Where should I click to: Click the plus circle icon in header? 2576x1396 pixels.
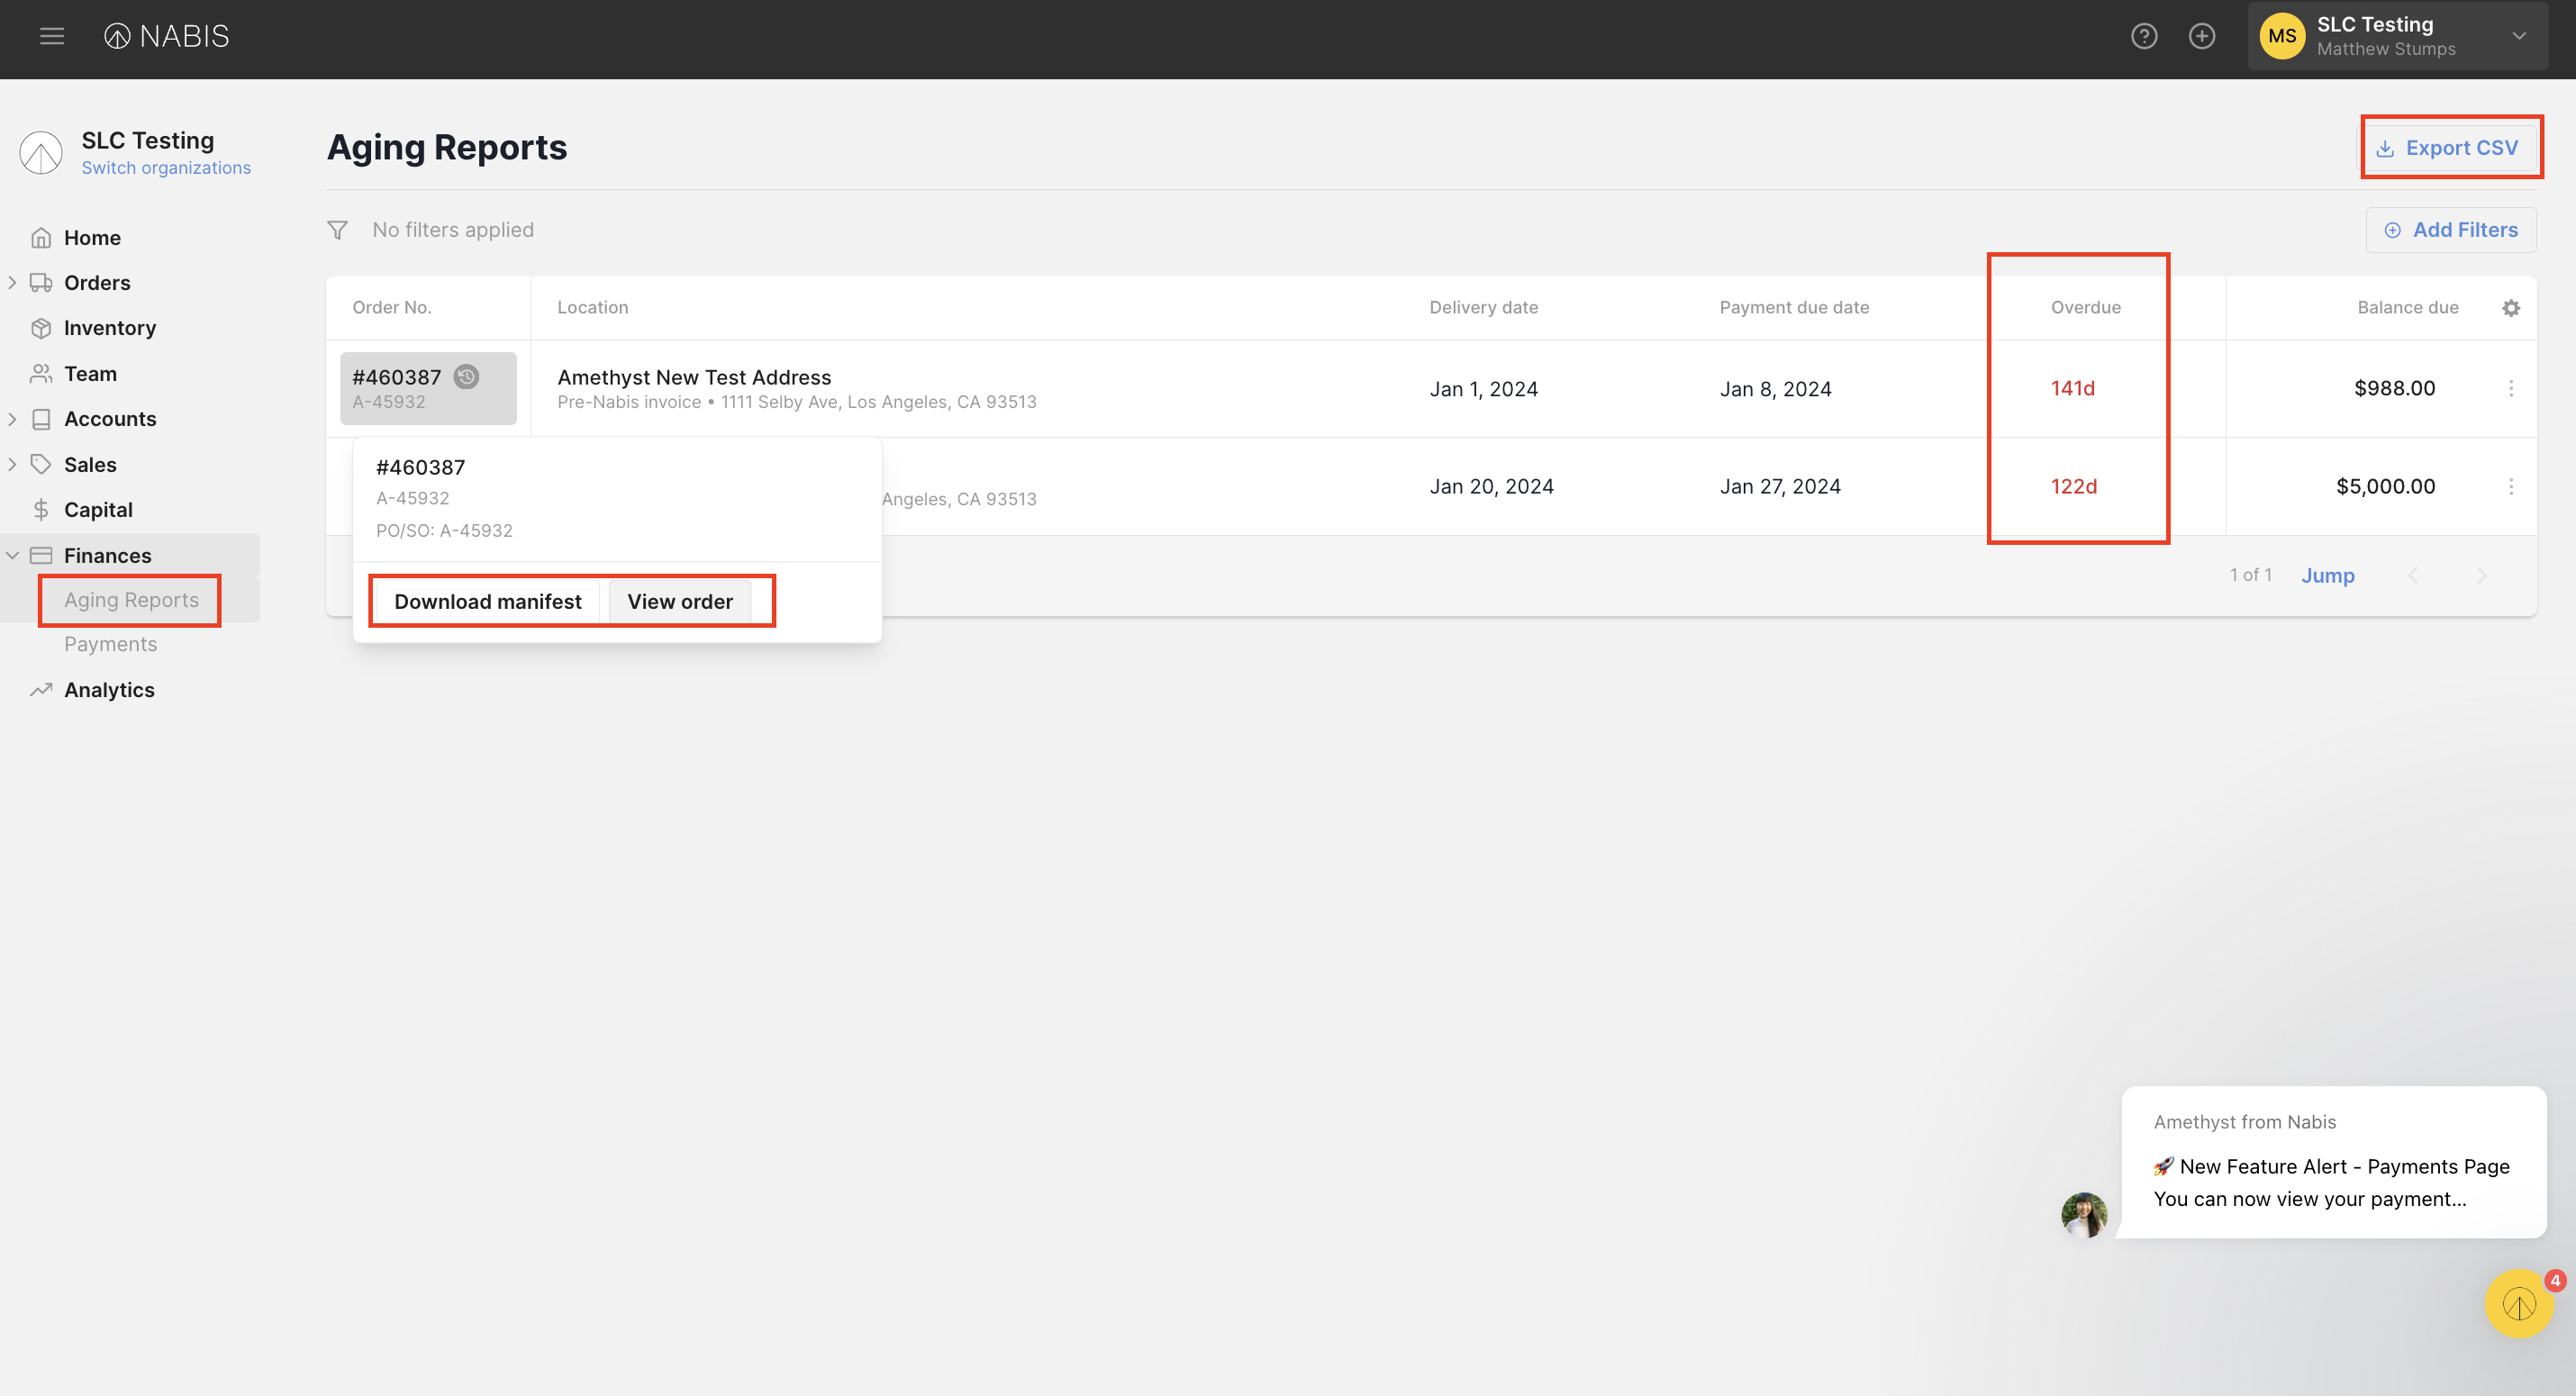click(x=2201, y=36)
